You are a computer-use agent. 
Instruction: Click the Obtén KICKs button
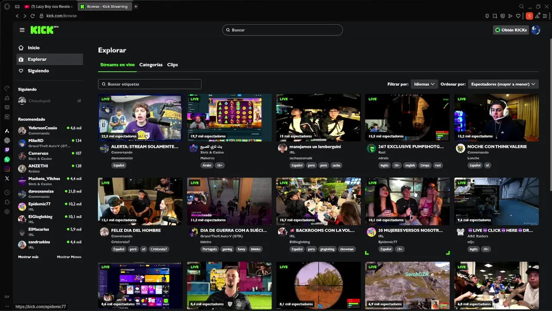point(511,30)
